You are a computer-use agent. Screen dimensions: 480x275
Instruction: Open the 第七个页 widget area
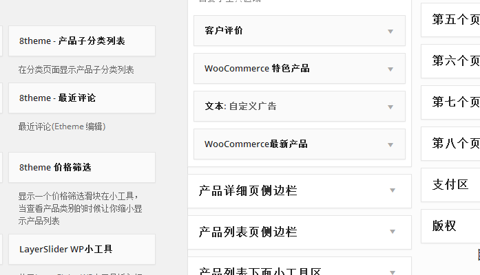450,102
